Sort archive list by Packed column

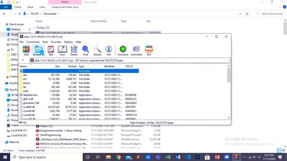pos(72,67)
